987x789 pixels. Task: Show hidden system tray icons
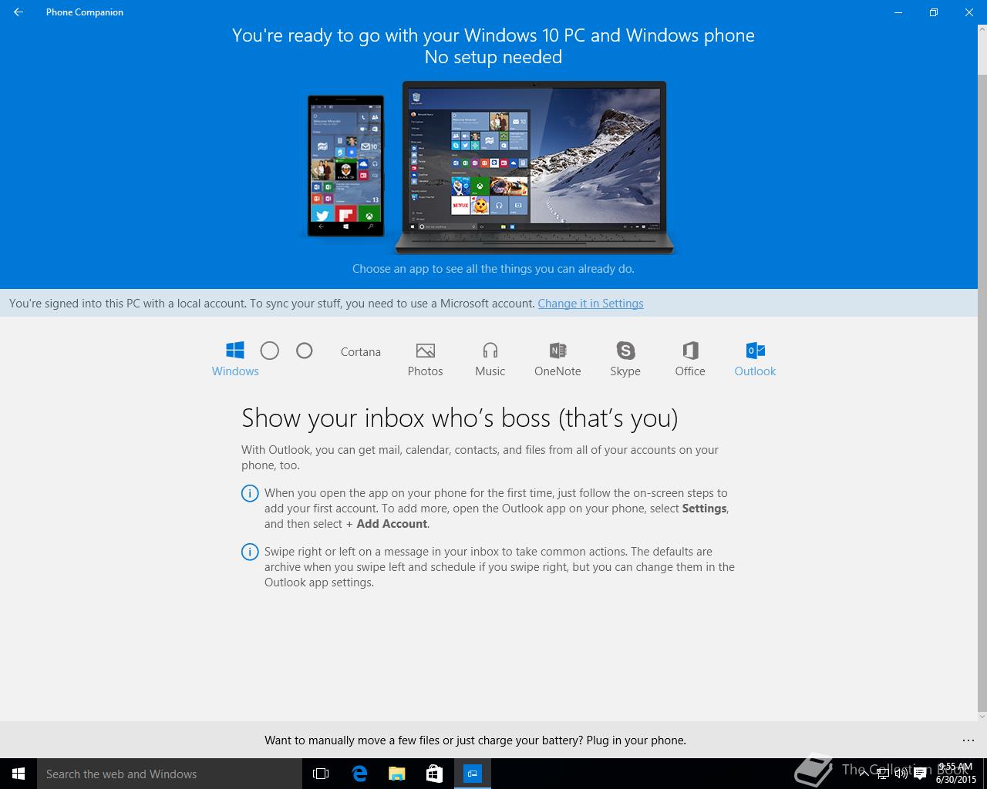864,774
